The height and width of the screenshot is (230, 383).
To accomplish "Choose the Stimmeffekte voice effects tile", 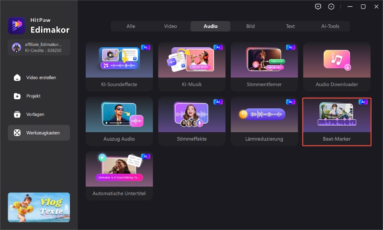I will [x=192, y=121].
